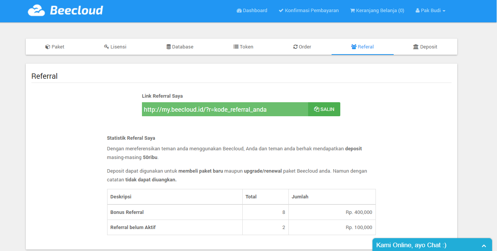Expand the Pak Budi account dropdown
The image size is (497, 251).
pos(430,11)
